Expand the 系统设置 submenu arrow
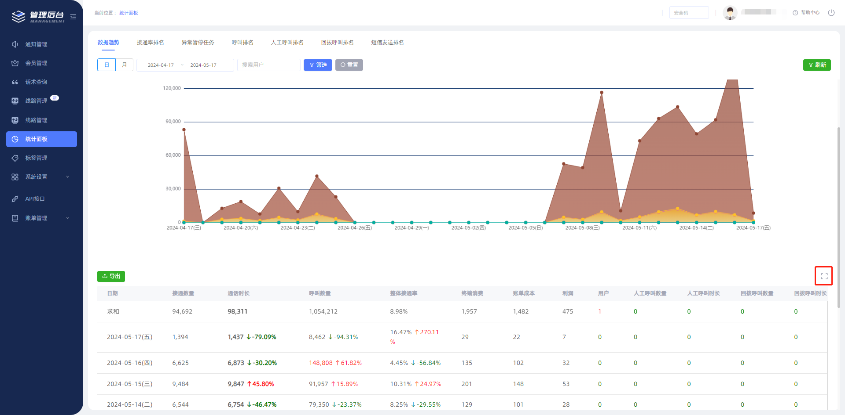 pyautogui.click(x=68, y=177)
